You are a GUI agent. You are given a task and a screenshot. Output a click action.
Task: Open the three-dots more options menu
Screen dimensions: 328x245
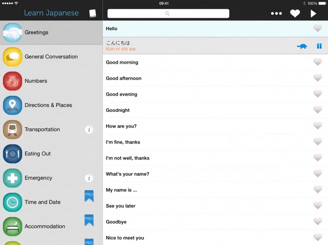coord(276,14)
